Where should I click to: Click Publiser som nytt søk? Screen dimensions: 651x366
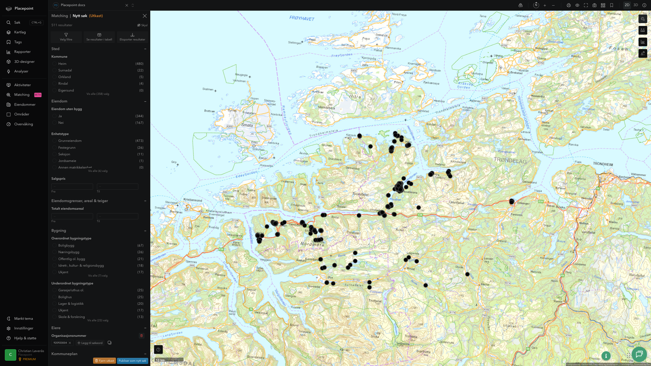(x=132, y=361)
